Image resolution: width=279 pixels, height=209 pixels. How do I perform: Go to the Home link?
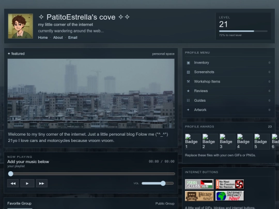pyautogui.click(x=43, y=38)
